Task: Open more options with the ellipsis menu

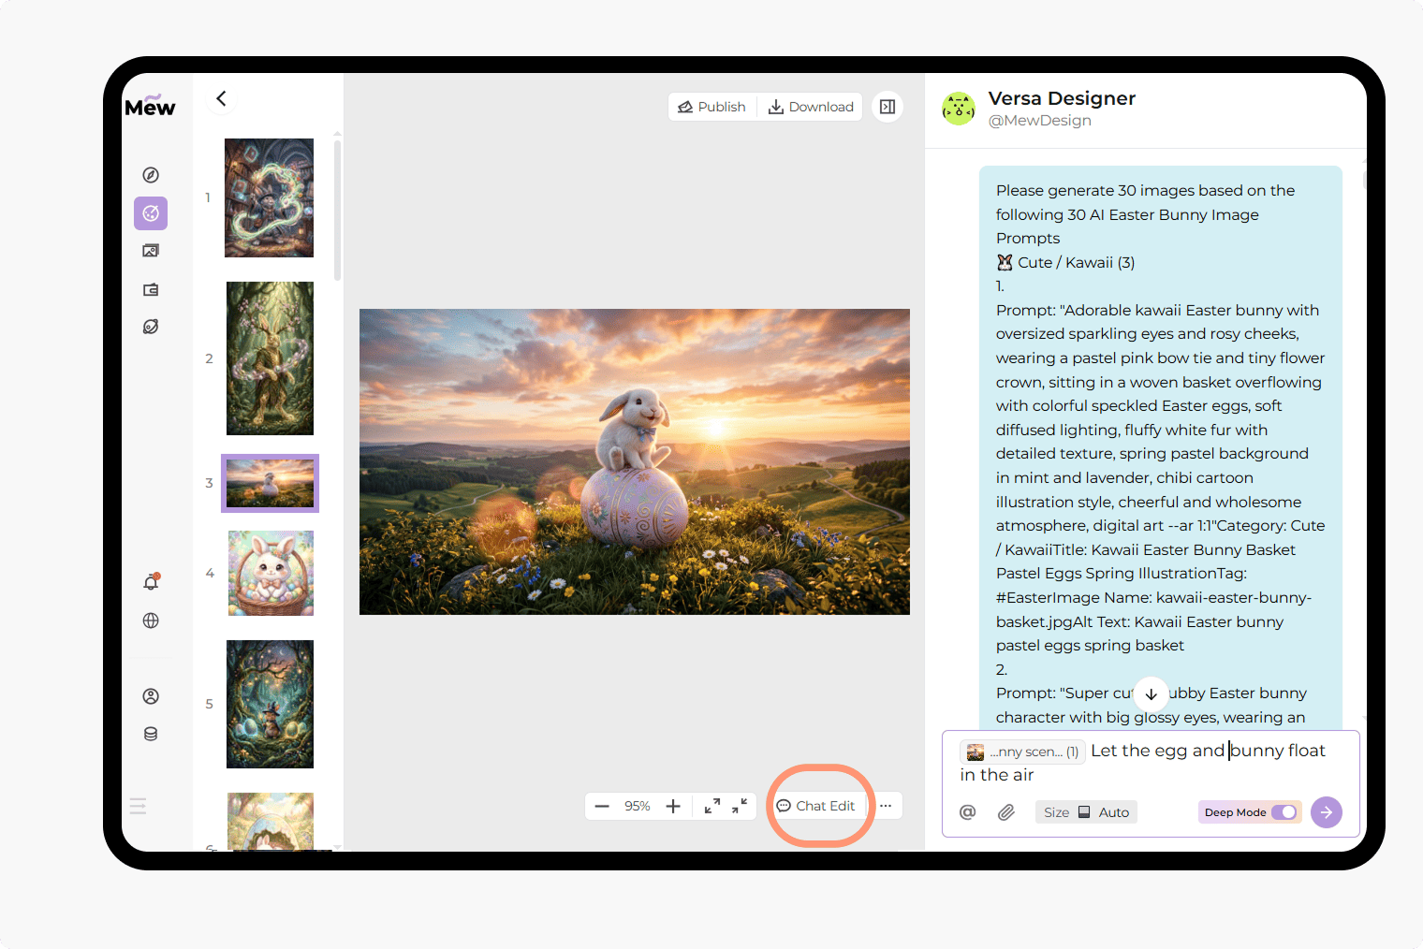Action: [x=885, y=805]
